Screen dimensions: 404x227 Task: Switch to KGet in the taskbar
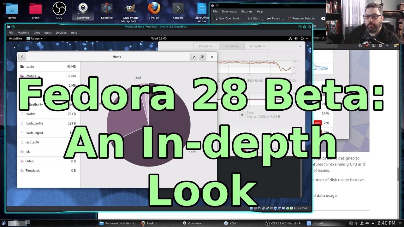click(x=230, y=223)
